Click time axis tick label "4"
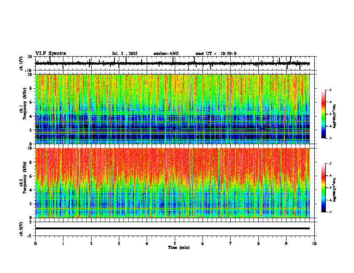The height and width of the screenshot is (273, 354). pyautogui.click(x=147, y=244)
